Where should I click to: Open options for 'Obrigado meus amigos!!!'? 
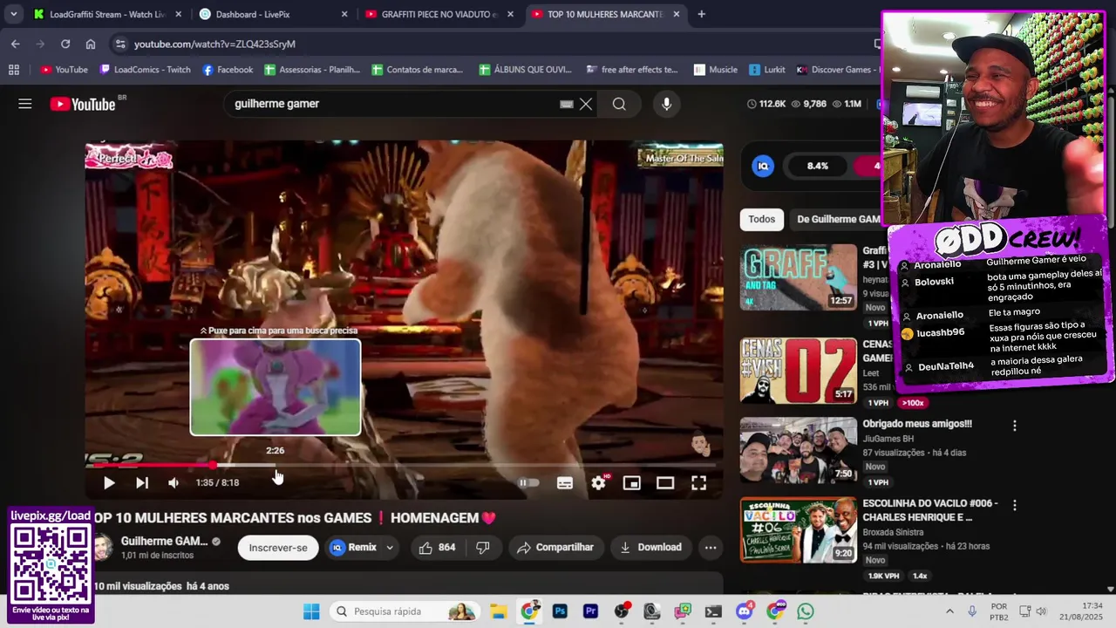point(1014,426)
